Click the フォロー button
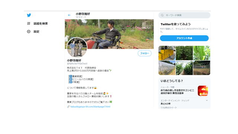 point(145,53)
